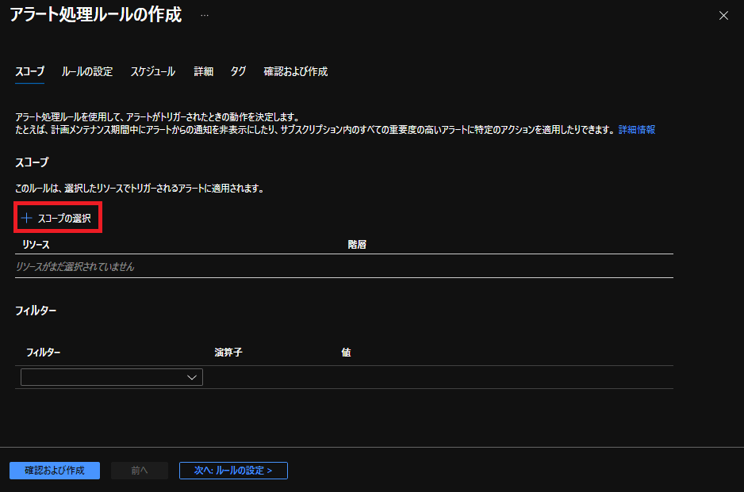Switch to the スコープ tab
Viewport: 744px width, 492px height.
[x=30, y=71]
